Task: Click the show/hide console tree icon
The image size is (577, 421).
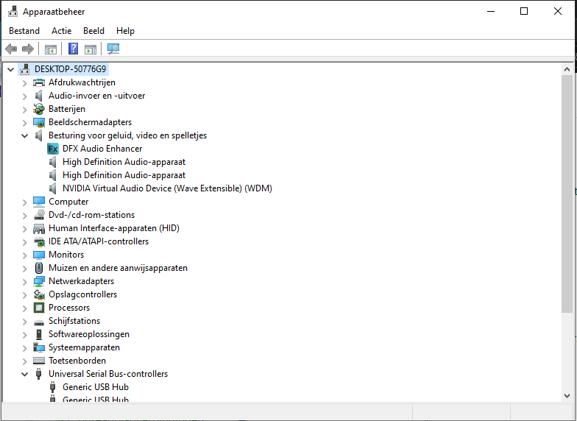Action: pyautogui.click(x=51, y=49)
